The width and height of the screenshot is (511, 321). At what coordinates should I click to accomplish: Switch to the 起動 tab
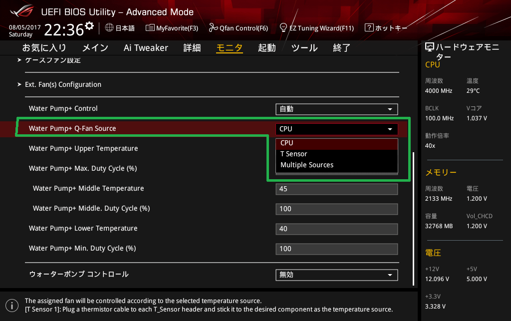(267, 48)
